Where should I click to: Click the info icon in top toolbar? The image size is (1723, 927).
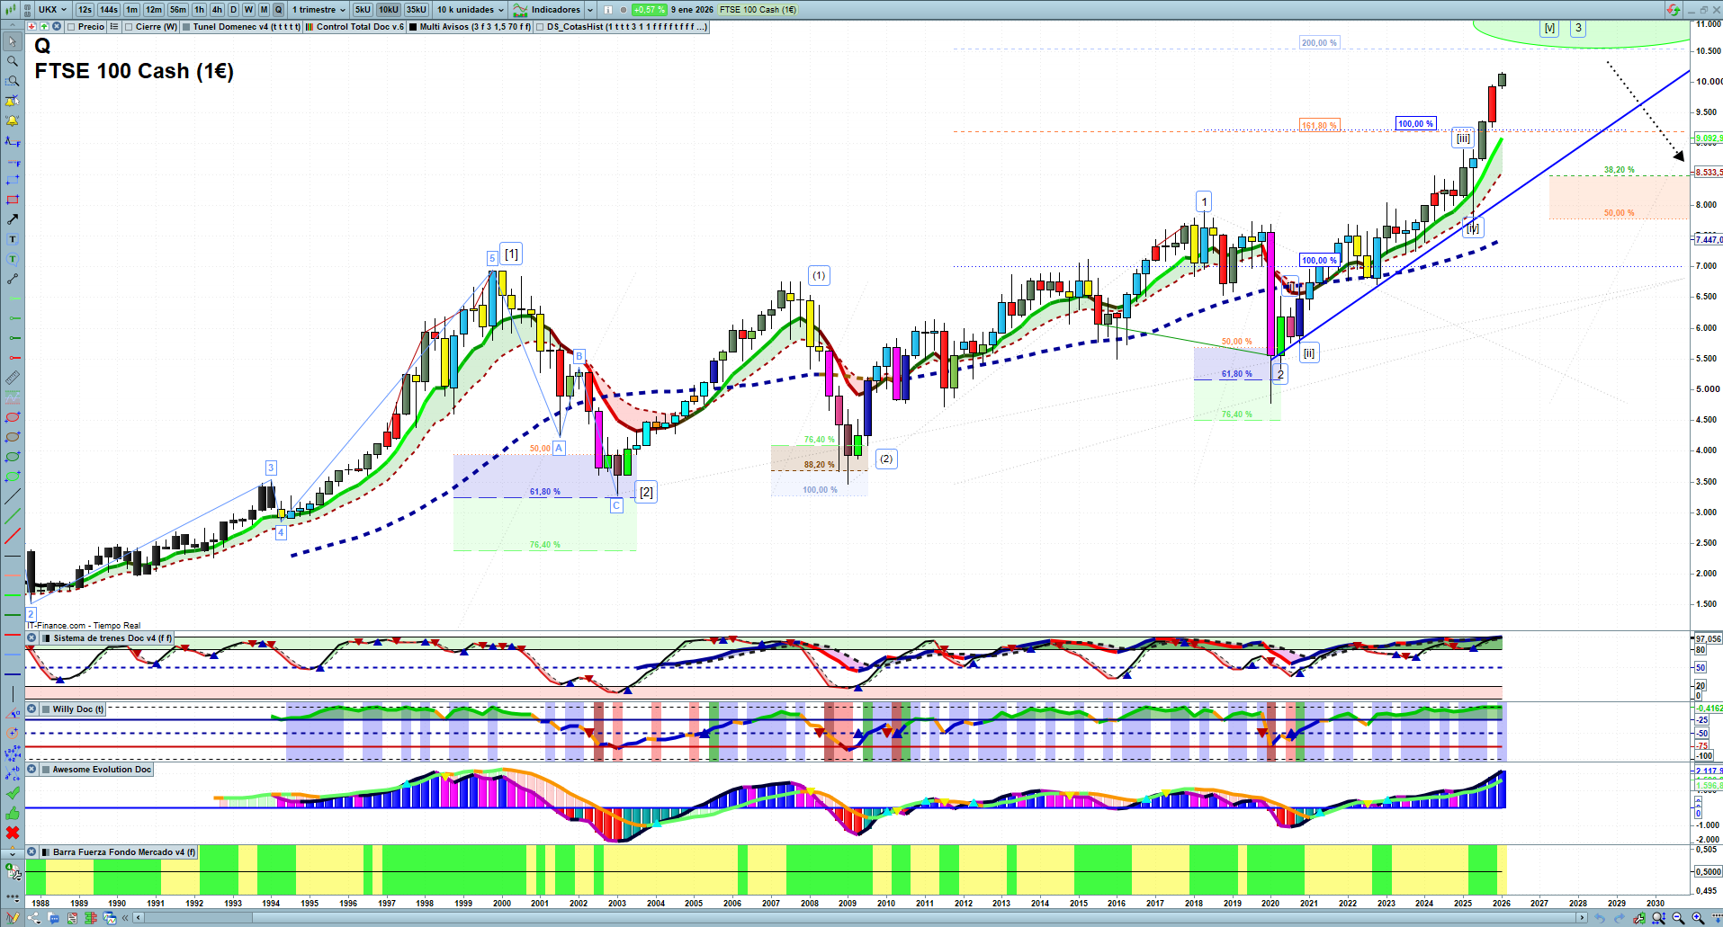(x=608, y=10)
